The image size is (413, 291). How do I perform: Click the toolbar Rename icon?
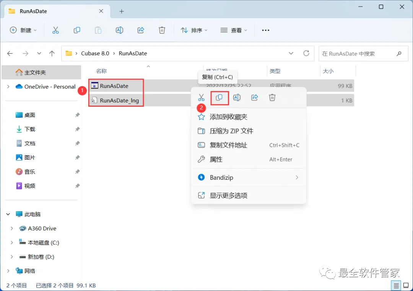click(x=119, y=30)
